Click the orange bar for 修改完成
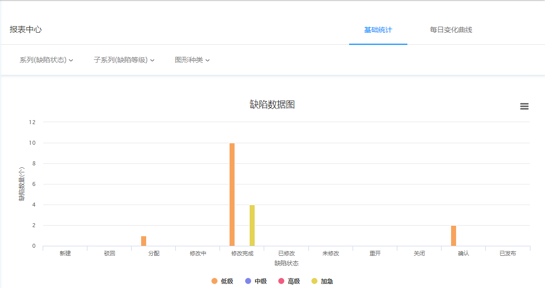The width and height of the screenshot is (545, 288). click(232, 195)
